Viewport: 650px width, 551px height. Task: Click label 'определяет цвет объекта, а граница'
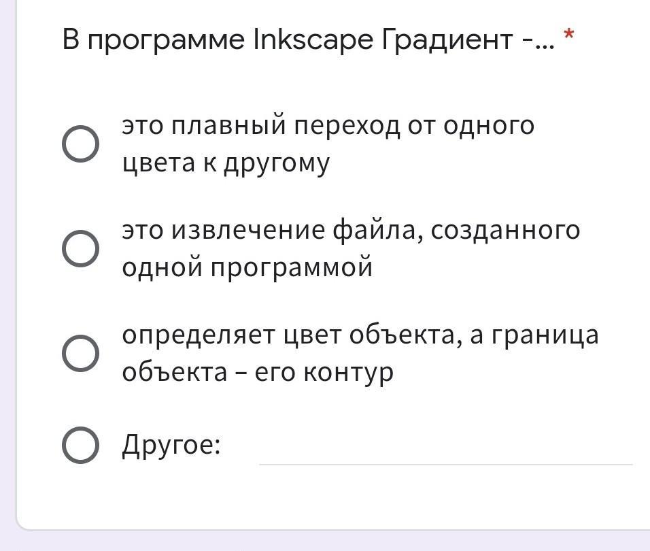pyautogui.click(x=360, y=335)
